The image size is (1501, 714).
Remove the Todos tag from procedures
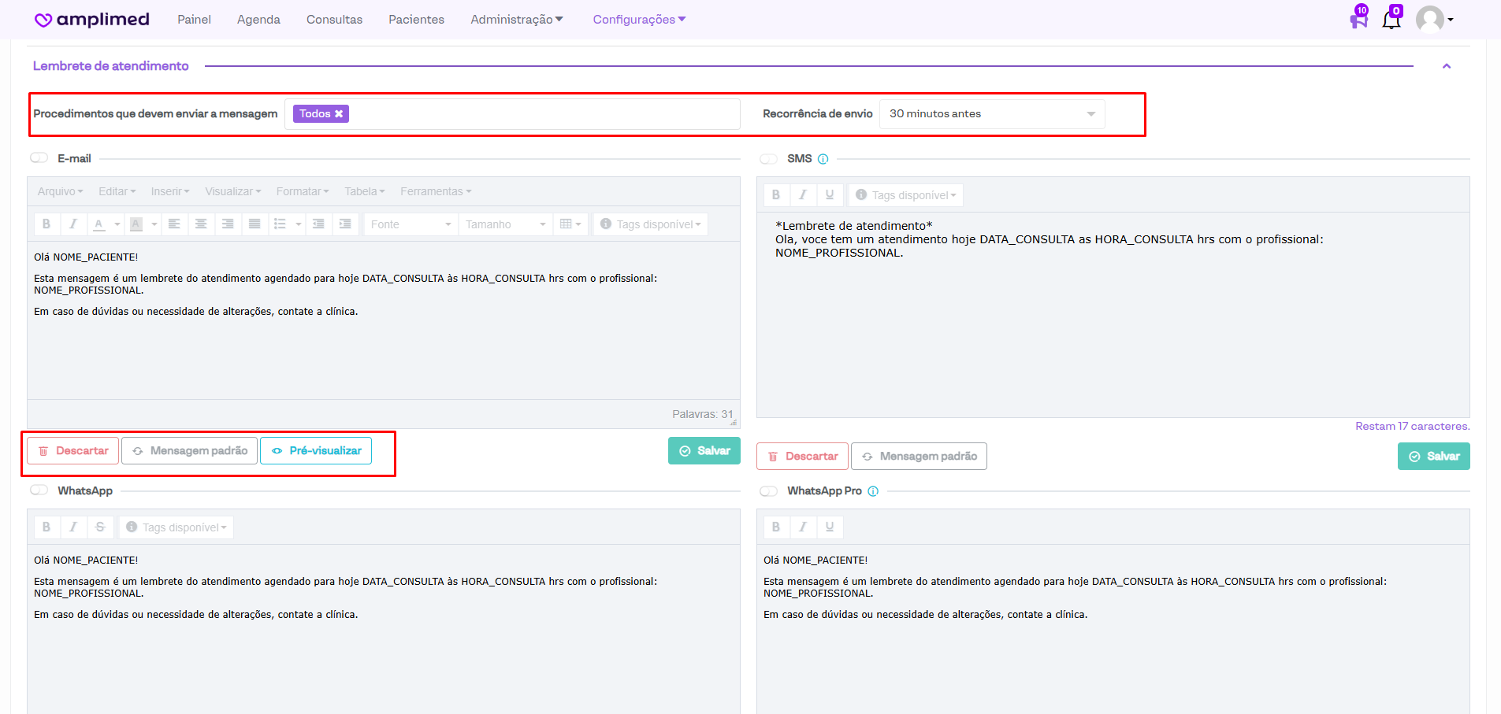339,114
